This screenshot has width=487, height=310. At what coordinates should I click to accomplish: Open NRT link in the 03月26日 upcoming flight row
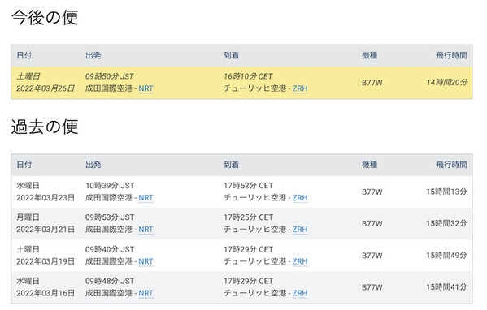[146, 88]
